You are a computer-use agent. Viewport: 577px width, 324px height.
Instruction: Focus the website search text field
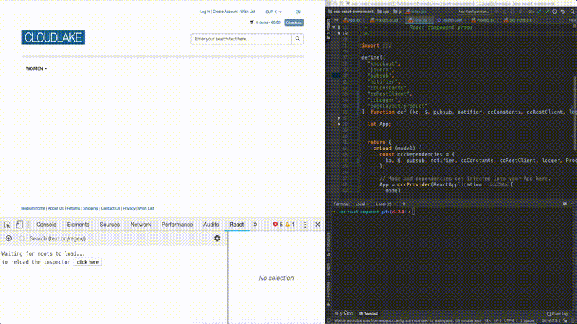(x=242, y=39)
